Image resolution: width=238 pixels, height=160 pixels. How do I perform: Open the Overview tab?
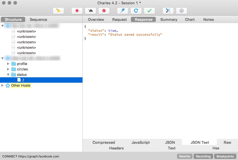click(96, 19)
